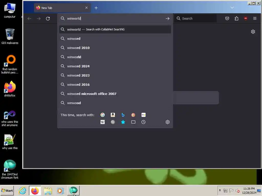Click in the address bar text 'winworld'
This screenshot has width=262, height=196.
pyautogui.click(x=74, y=18)
